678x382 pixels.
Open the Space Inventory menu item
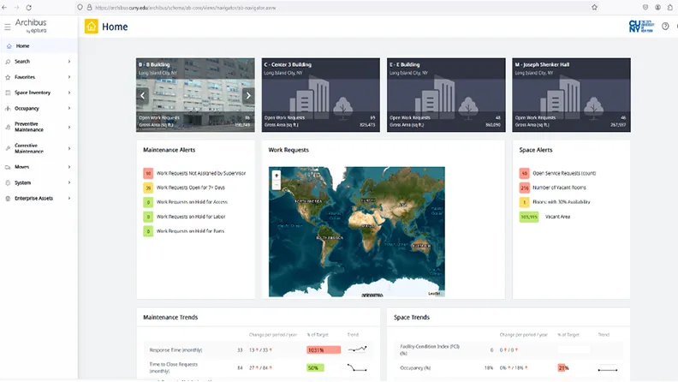coord(39,93)
